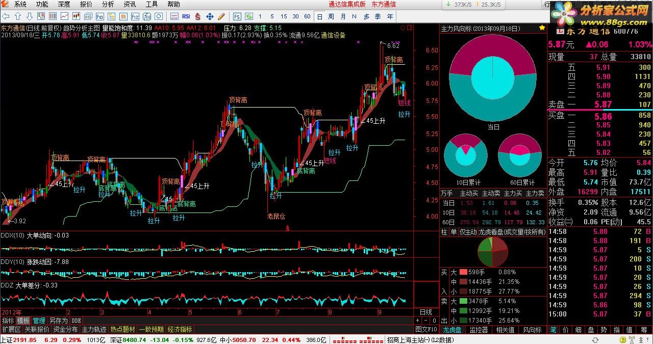Click the yellow upload icon in status bar
Screen dimensions: 653x344
point(623,340)
